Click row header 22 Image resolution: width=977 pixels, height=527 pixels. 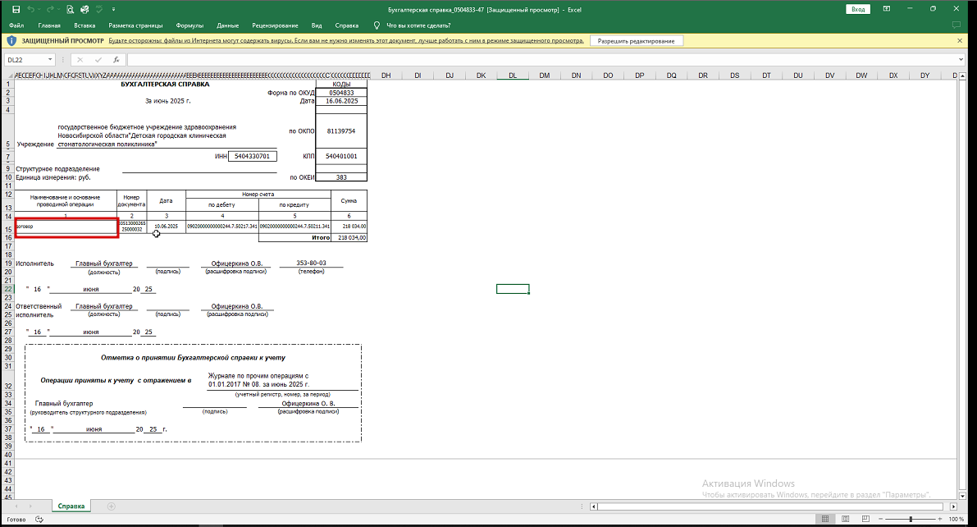pyautogui.click(x=8, y=289)
